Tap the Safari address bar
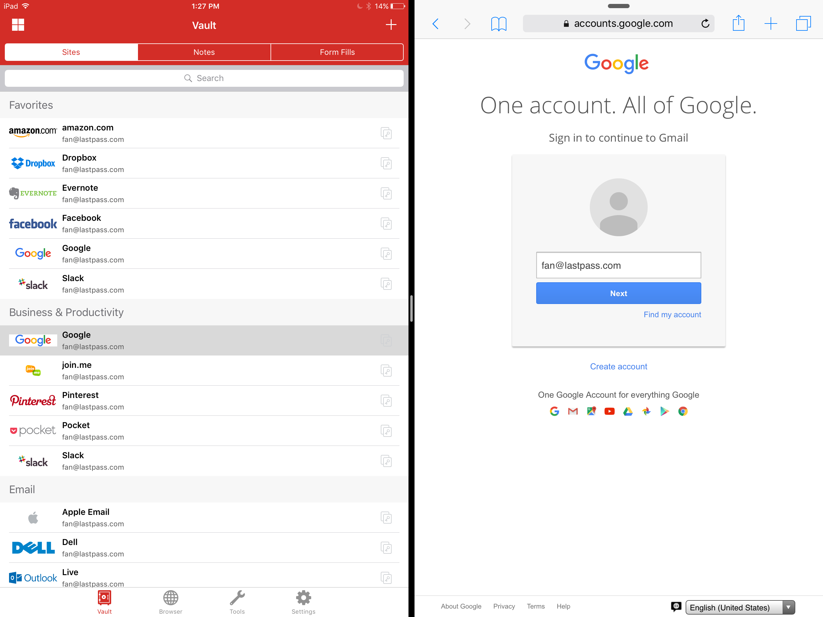Screen dimensions: 823x617 [618, 23]
